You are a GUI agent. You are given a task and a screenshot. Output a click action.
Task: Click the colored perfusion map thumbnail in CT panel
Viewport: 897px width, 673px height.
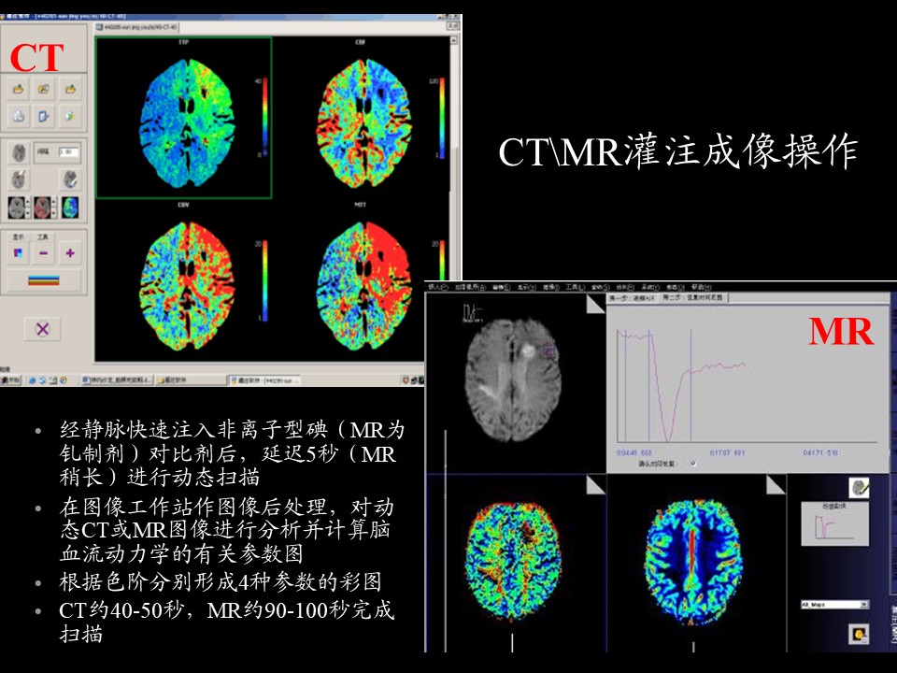click(x=70, y=208)
